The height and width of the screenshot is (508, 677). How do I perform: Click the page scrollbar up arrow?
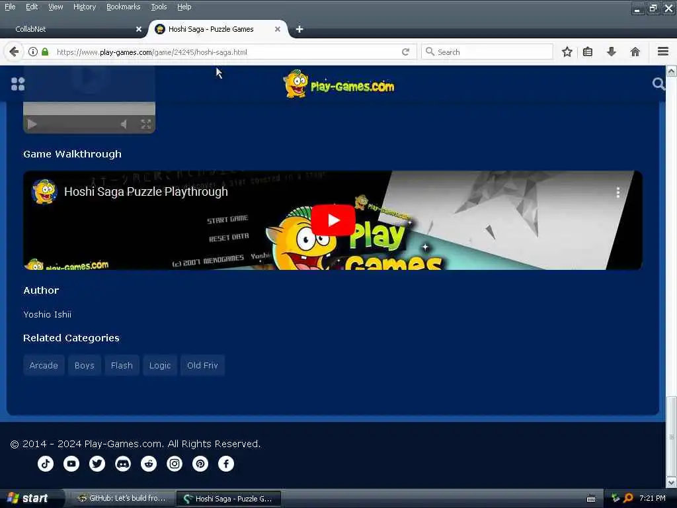pos(672,71)
